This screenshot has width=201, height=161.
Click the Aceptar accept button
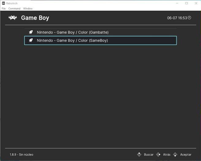[x=186, y=155]
